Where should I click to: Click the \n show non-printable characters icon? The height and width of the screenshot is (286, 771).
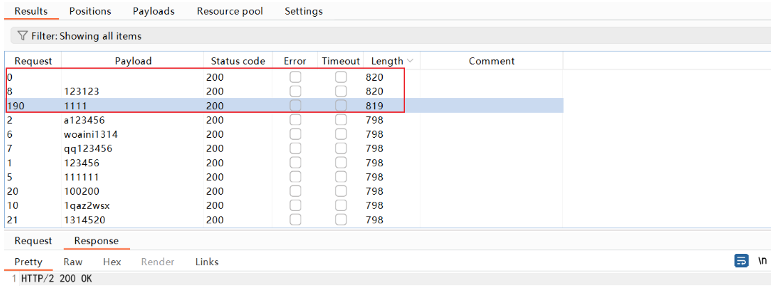click(762, 261)
